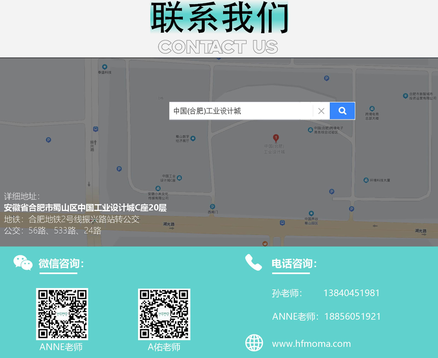
Task: Click the 西南门 marker icon
Action: point(212,207)
